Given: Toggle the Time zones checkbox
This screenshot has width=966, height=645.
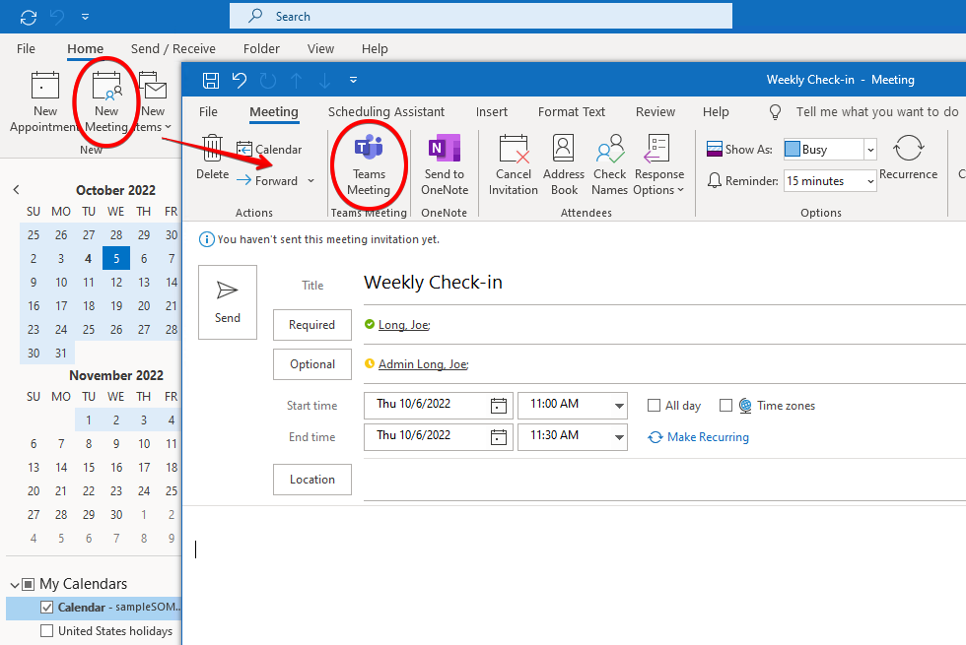Looking at the screenshot, I should (725, 406).
